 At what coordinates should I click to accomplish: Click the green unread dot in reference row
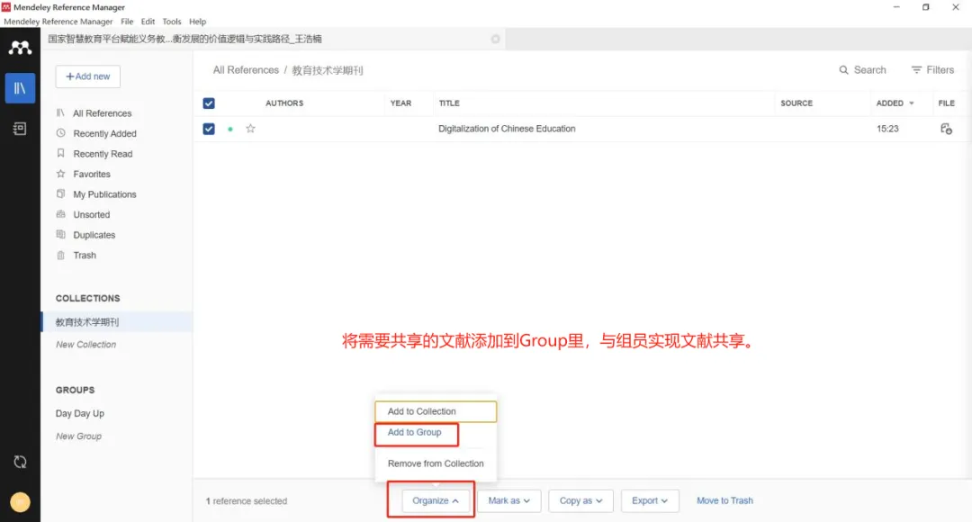(x=230, y=129)
